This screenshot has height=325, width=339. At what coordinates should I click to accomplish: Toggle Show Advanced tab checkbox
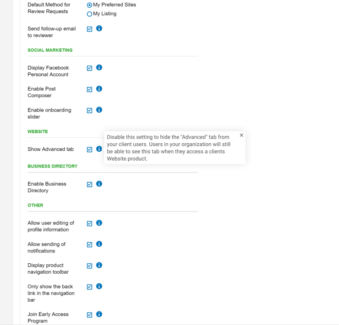[89, 149]
